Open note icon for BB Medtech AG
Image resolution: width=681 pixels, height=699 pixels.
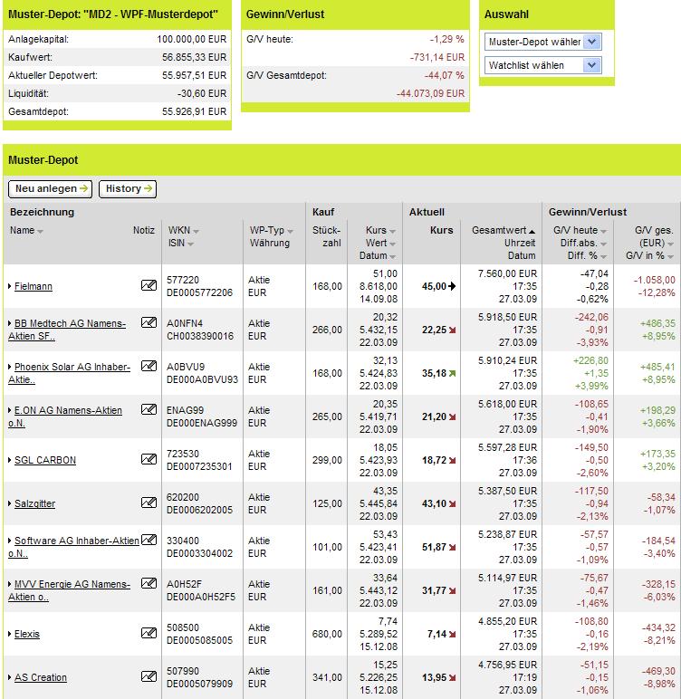[x=149, y=322]
